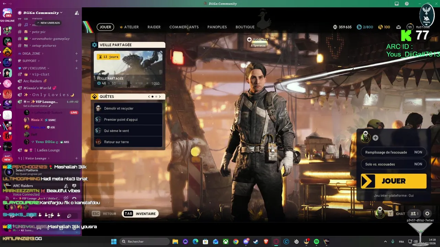Viewport: 440px width, 247px height.
Task: Open the game CHAT button
Action: point(397,213)
